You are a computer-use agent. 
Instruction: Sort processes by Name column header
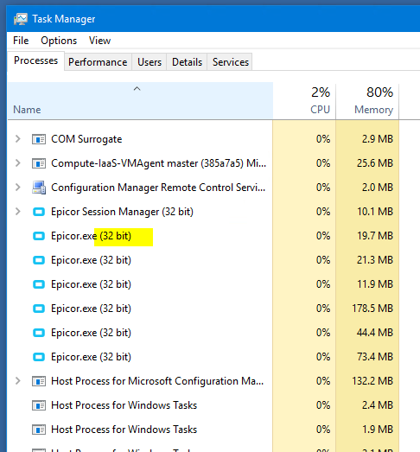(140, 101)
